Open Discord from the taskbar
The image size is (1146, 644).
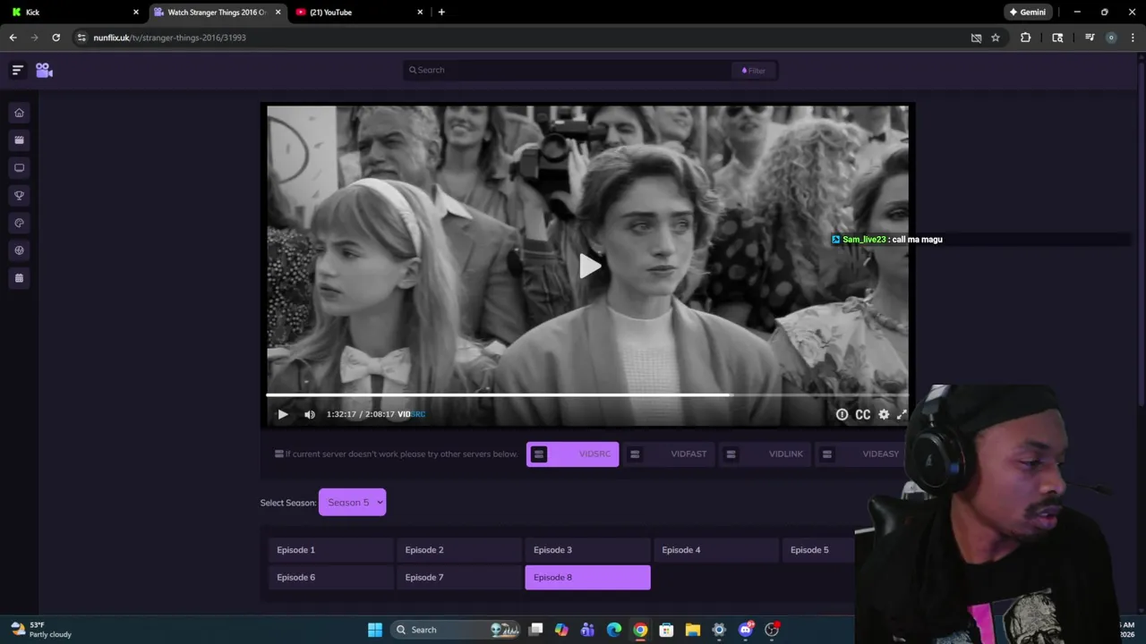point(746,630)
